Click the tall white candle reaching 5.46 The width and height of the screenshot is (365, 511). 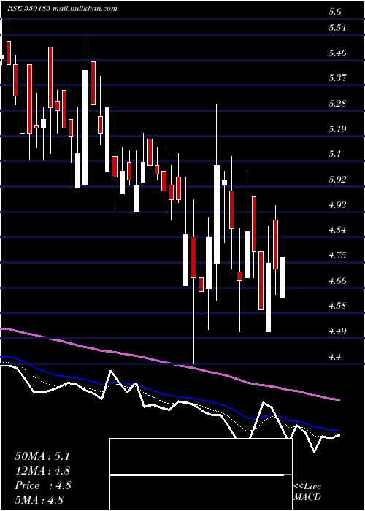85,128
